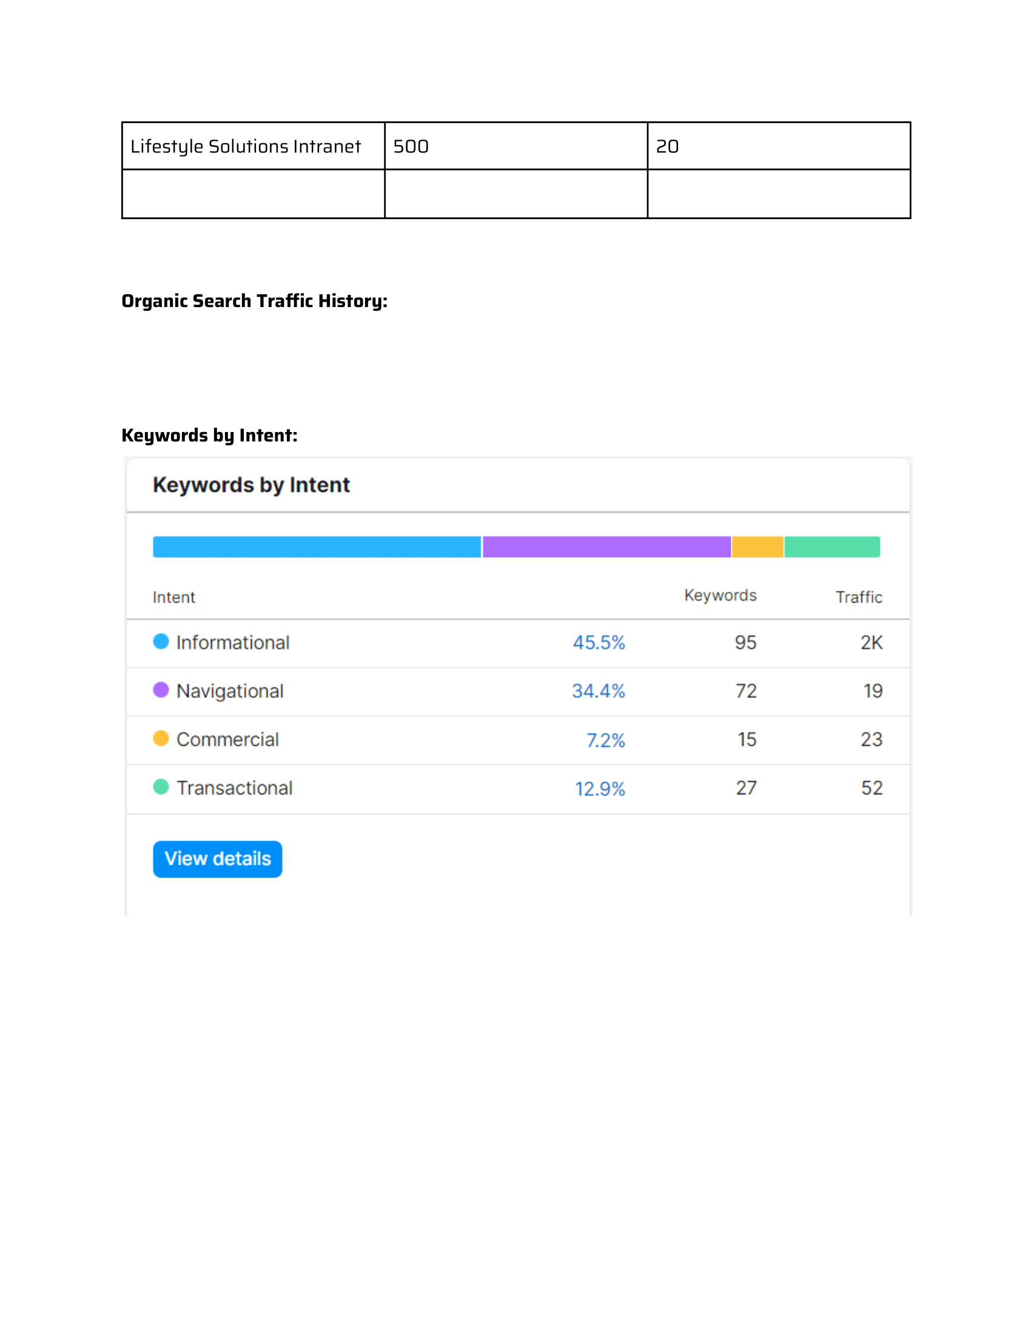The image size is (1031, 1335).
Task: Click the Keywords column header
Action: point(720,595)
